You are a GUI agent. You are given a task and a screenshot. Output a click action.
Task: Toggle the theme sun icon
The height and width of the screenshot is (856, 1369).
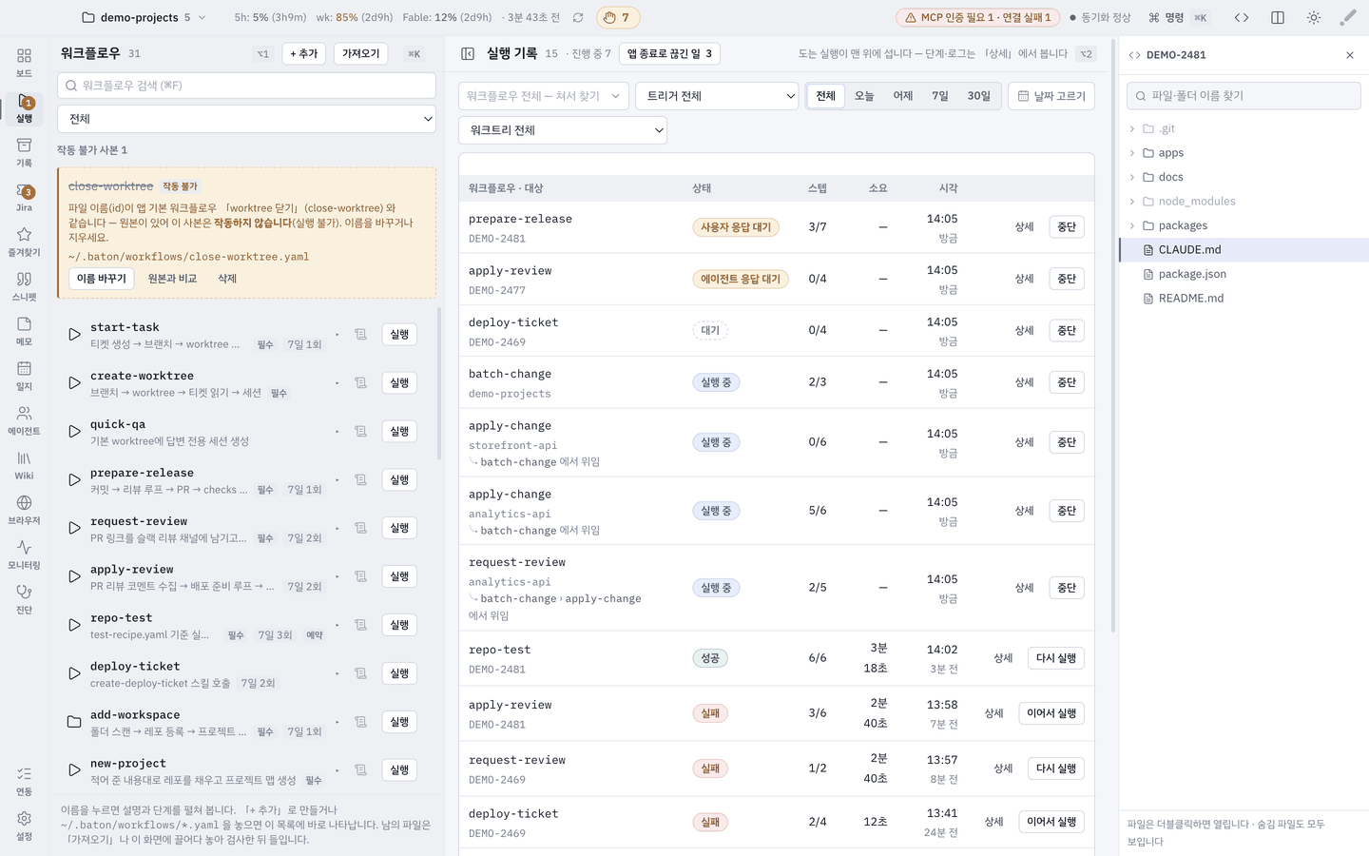click(x=1314, y=17)
